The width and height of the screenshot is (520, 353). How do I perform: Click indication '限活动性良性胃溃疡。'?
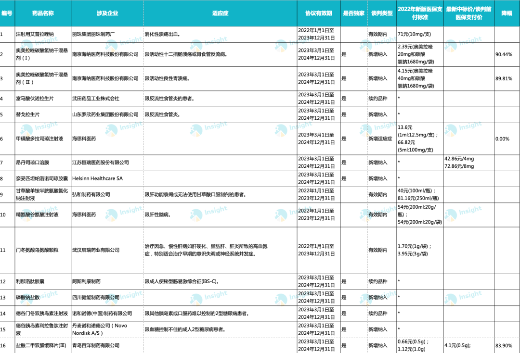[x=167, y=78]
